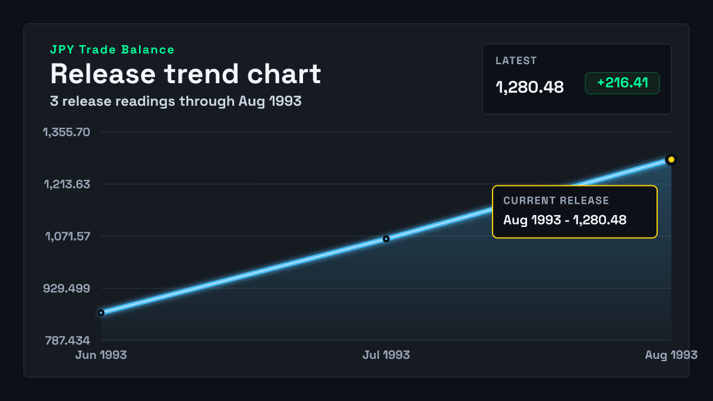Viewport: 713px width, 401px height.
Task: Click the 3 release readings subtitle
Action: (176, 101)
